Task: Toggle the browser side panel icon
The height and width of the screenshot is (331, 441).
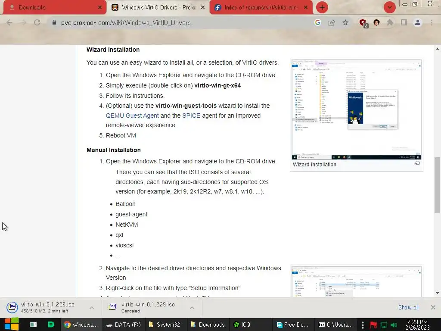Action: coord(404,22)
